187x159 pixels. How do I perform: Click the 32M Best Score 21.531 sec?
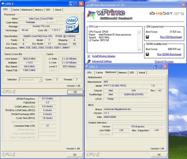click(x=175, y=32)
